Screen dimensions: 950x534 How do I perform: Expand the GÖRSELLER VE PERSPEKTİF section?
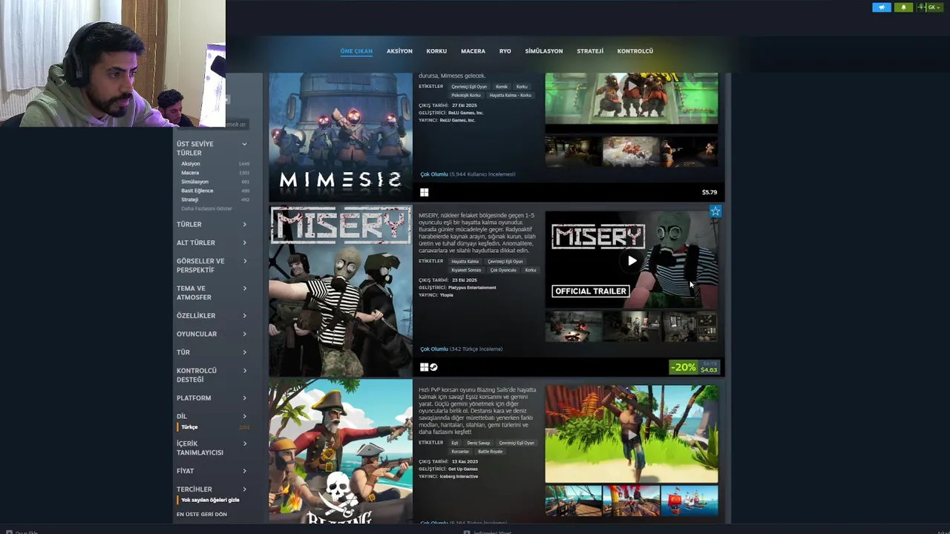[x=212, y=266]
